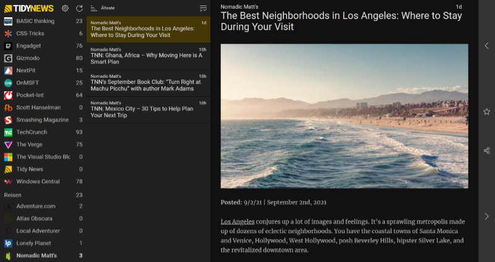Open the Gizmodo feed
This screenshot has width=495, height=262.
click(x=28, y=58)
